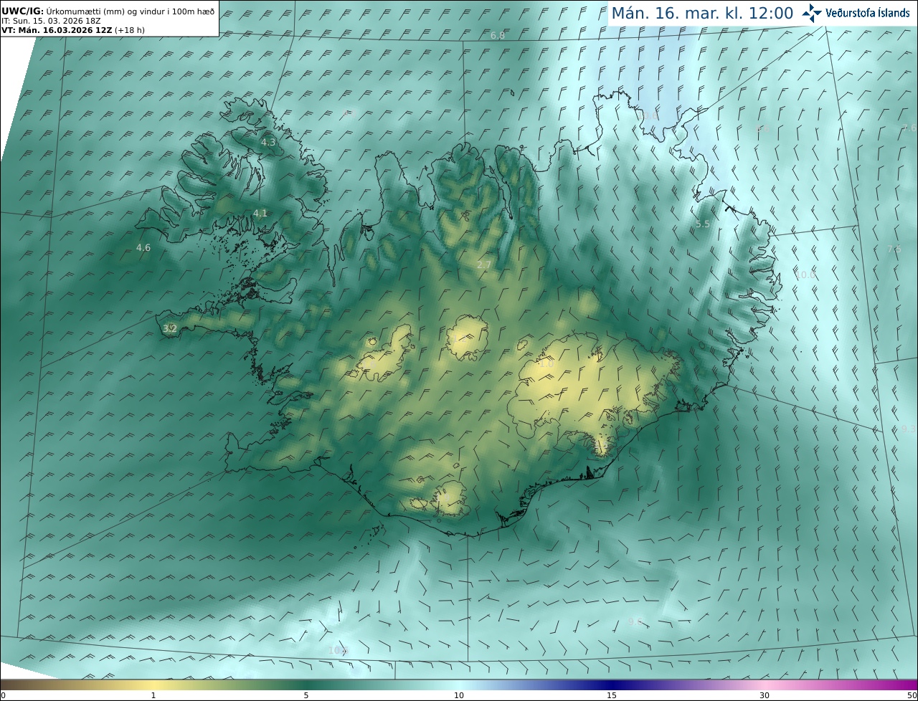
Task: Pick the pale cyan band near 10
Action: (459, 685)
